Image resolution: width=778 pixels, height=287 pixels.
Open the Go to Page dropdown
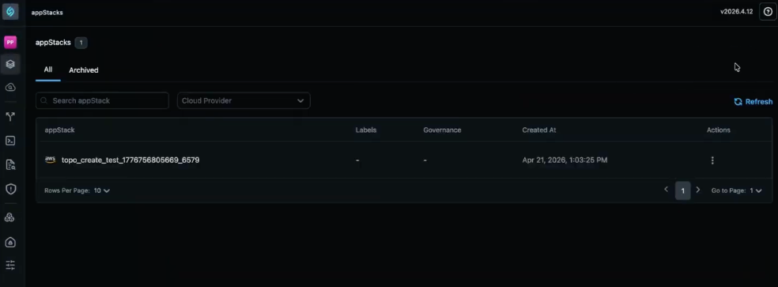[756, 191]
